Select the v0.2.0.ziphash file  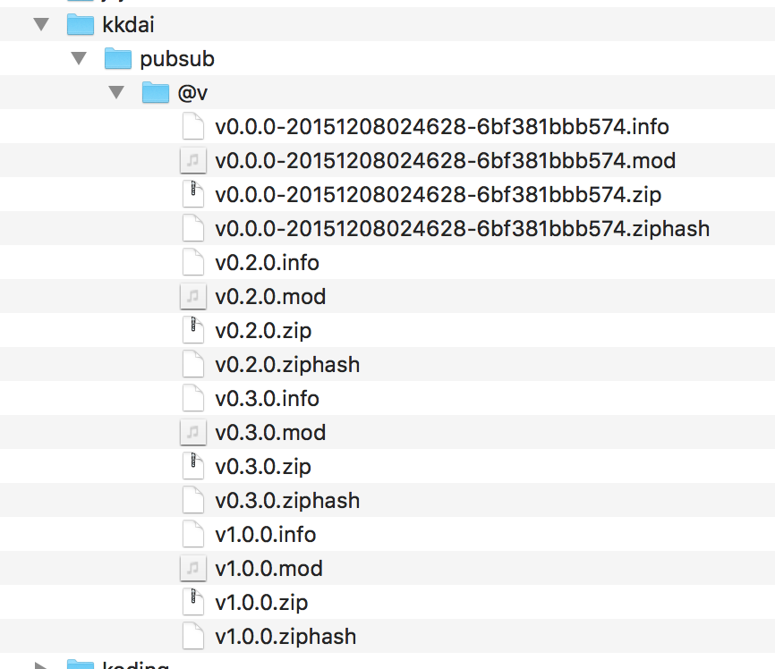[x=287, y=365]
